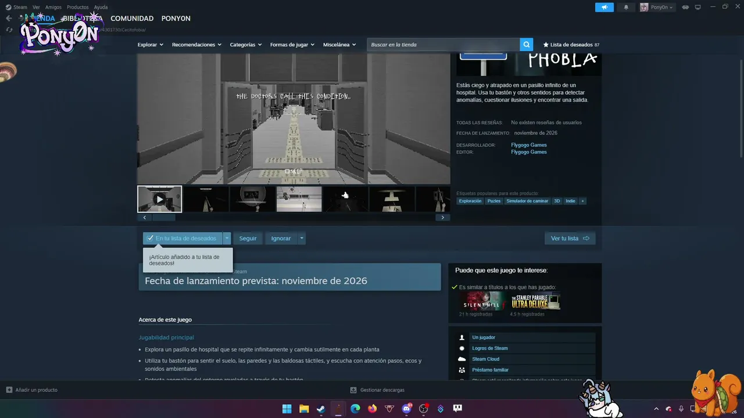Screen dimensions: 744x418
Task: Click the Seguir button
Action: click(248, 238)
